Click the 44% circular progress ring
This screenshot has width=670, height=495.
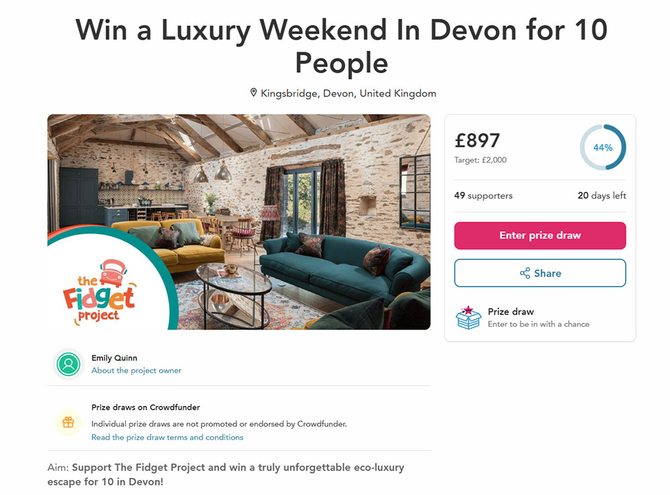602,147
